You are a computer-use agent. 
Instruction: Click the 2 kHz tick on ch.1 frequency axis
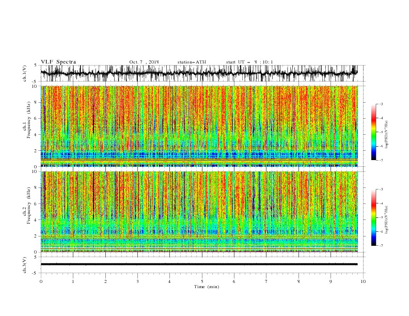37,151
